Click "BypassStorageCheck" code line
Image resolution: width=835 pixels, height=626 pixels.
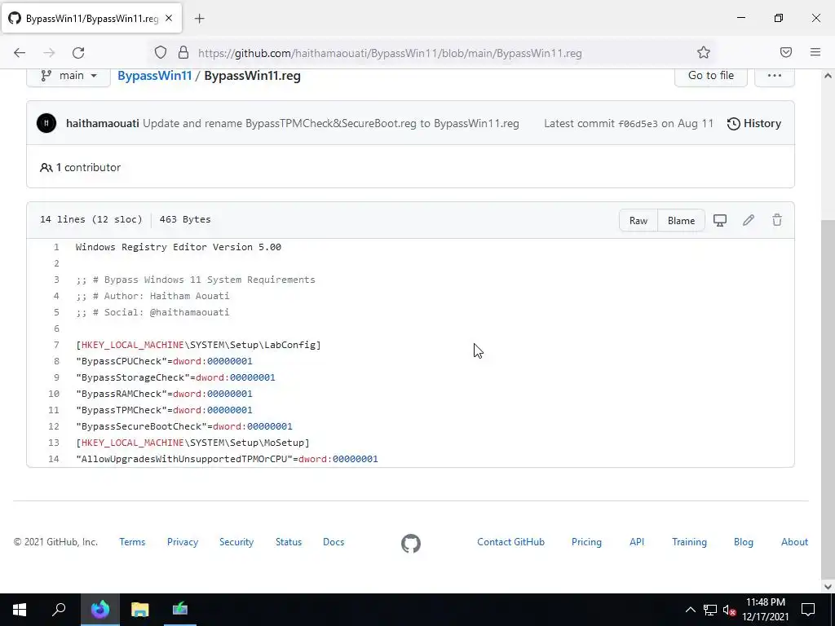point(175,377)
